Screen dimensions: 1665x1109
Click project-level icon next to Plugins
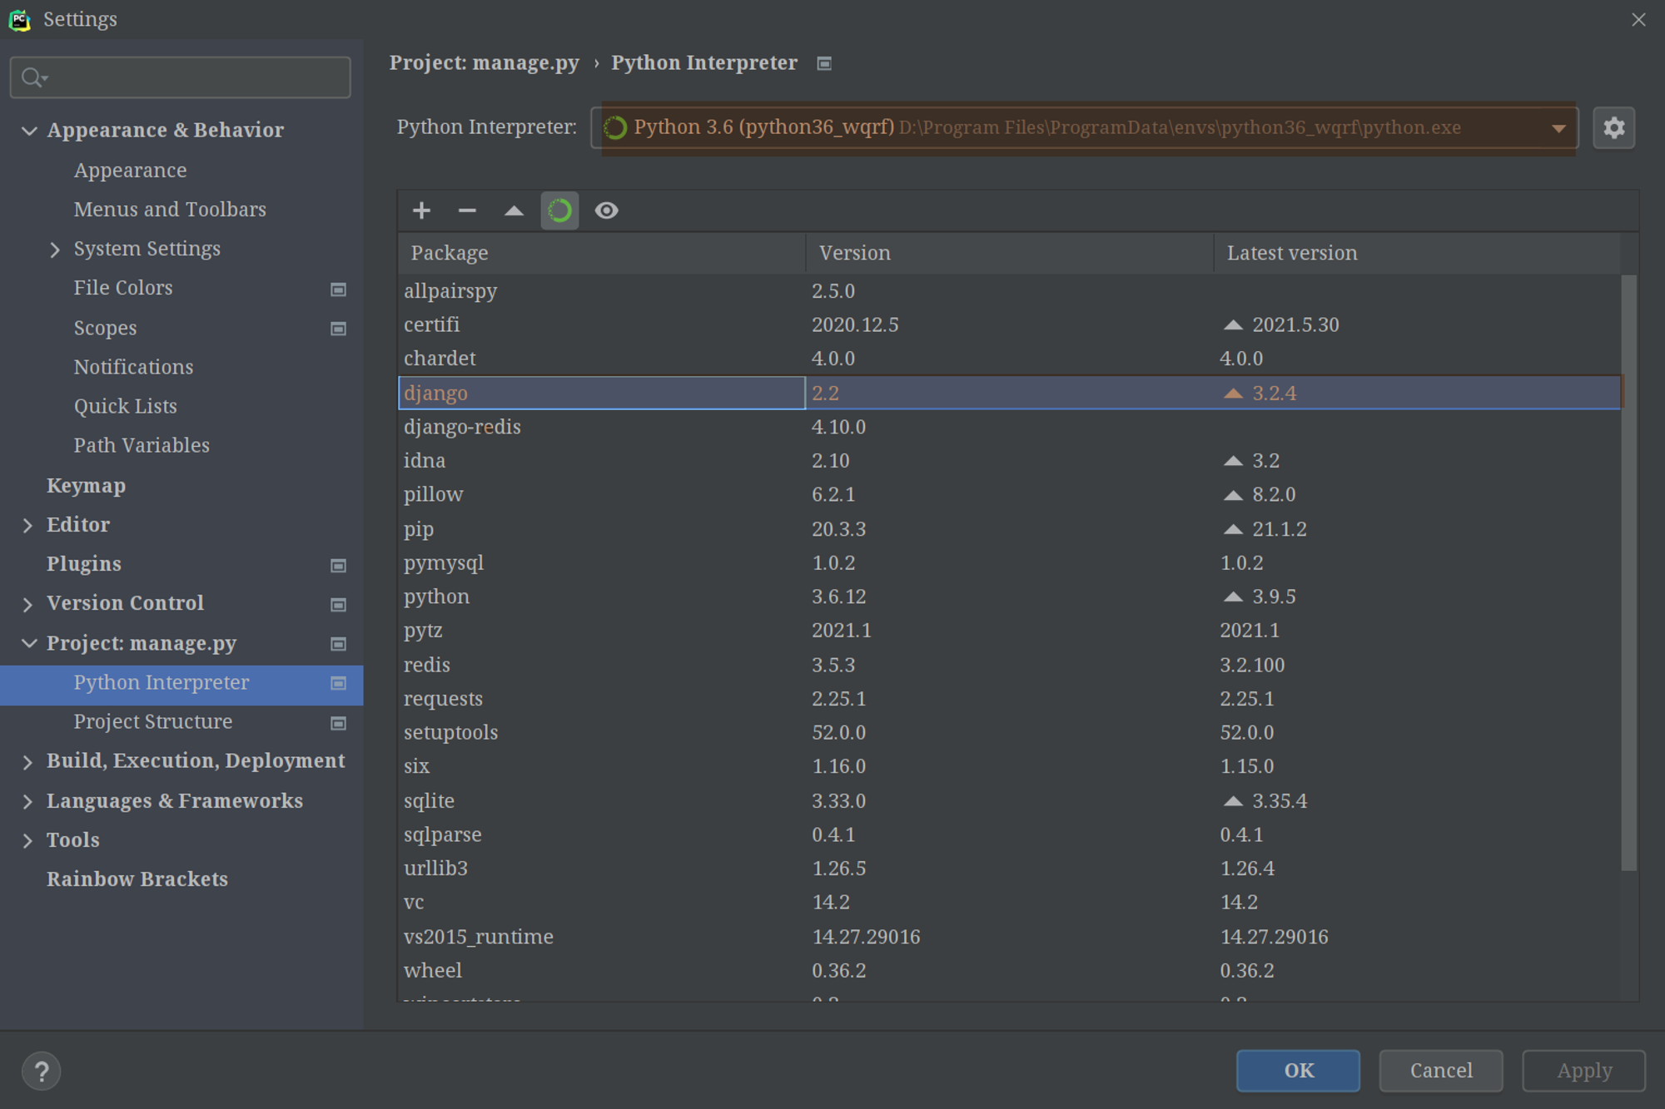338,565
